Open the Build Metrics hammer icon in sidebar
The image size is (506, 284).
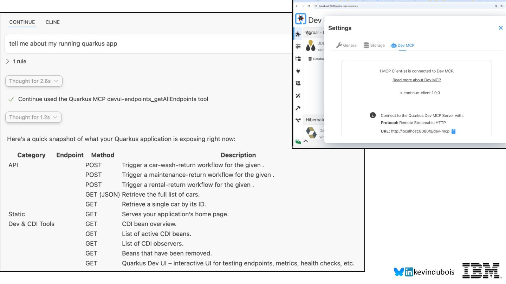click(x=298, y=108)
